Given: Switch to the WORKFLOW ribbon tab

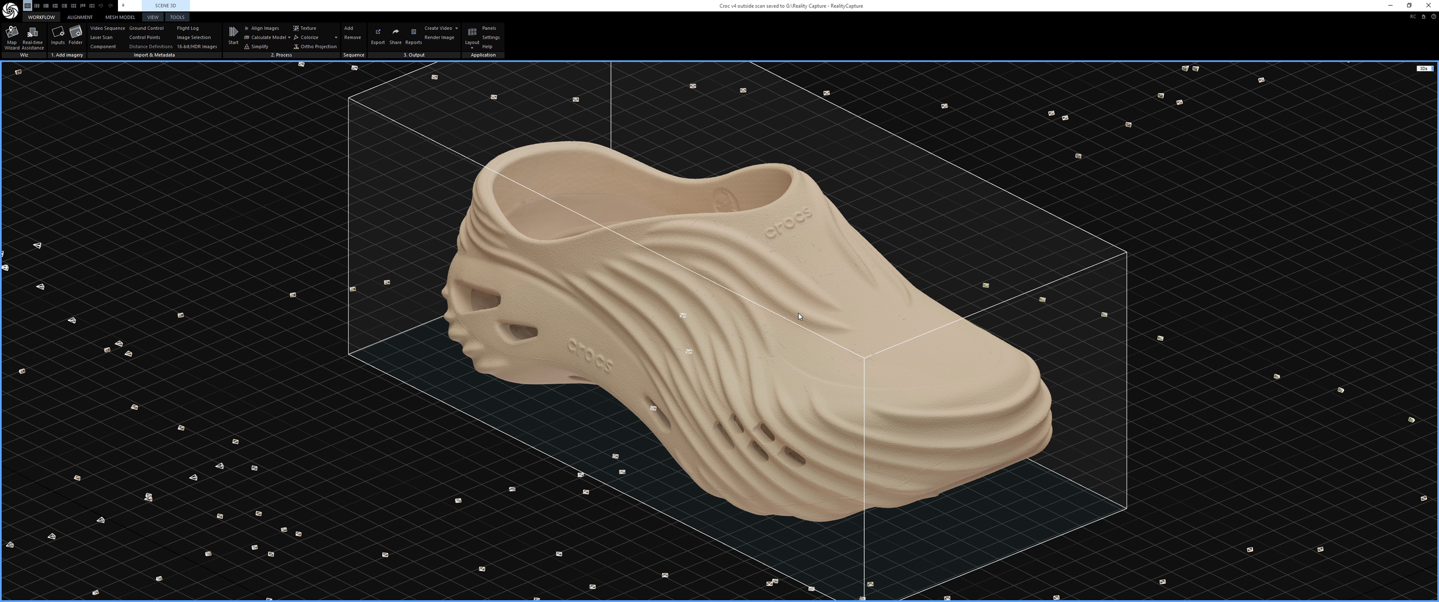Looking at the screenshot, I should 41,17.
